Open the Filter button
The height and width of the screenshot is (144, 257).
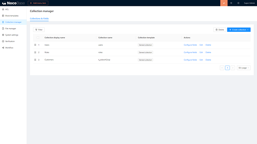[39, 30]
